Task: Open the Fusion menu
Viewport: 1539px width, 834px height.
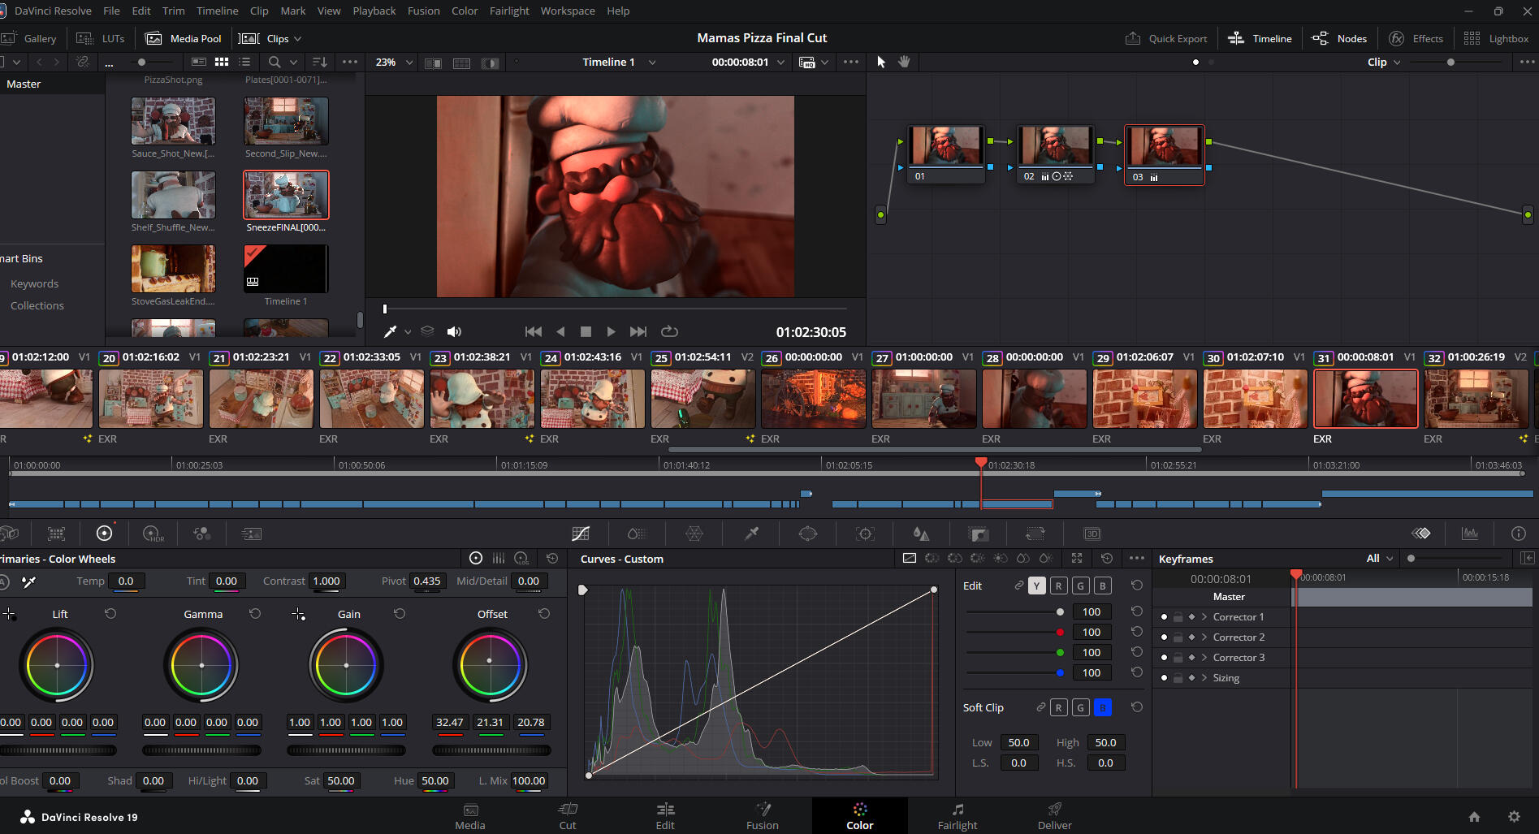Action: pyautogui.click(x=423, y=11)
